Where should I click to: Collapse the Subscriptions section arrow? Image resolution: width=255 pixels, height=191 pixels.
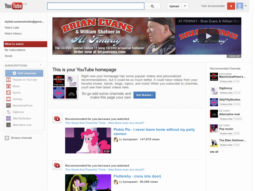click(40, 65)
